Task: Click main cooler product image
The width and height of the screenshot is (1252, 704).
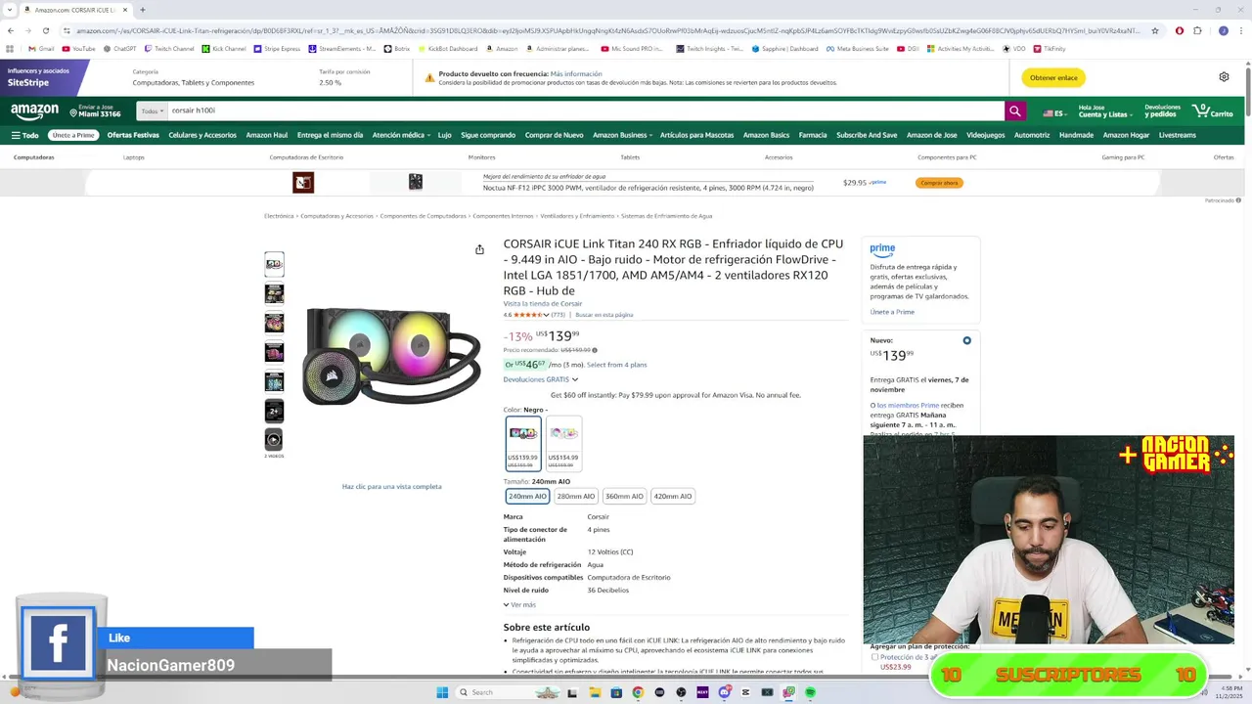Action: pyautogui.click(x=391, y=357)
